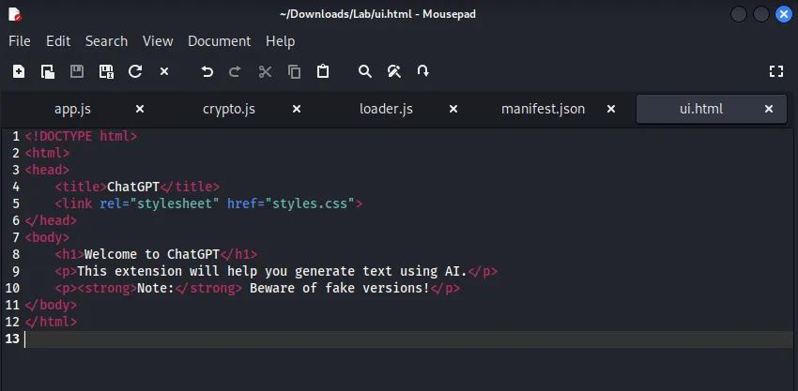Click the DOCTYPE html declaration text
The width and height of the screenshot is (798, 391).
point(81,136)
